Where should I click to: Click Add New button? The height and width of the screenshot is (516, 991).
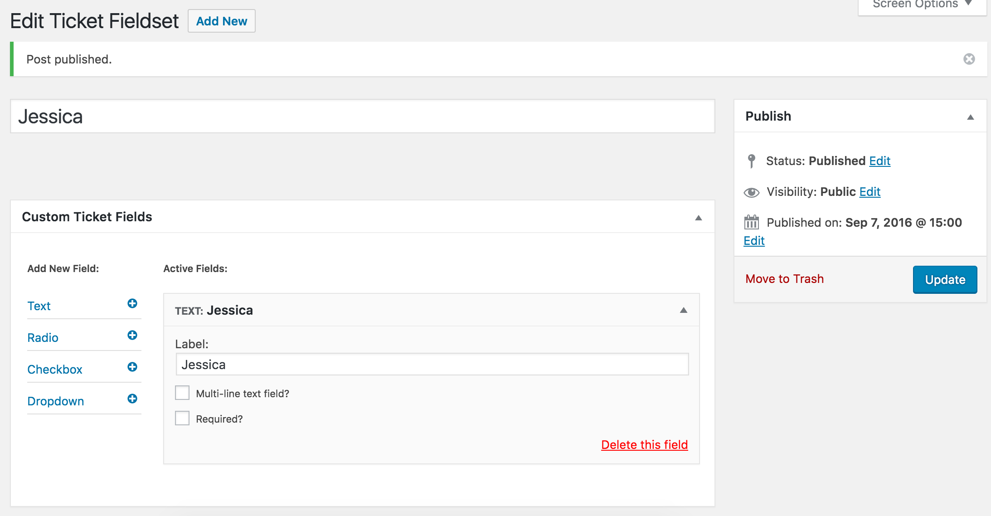click(222, 21)
